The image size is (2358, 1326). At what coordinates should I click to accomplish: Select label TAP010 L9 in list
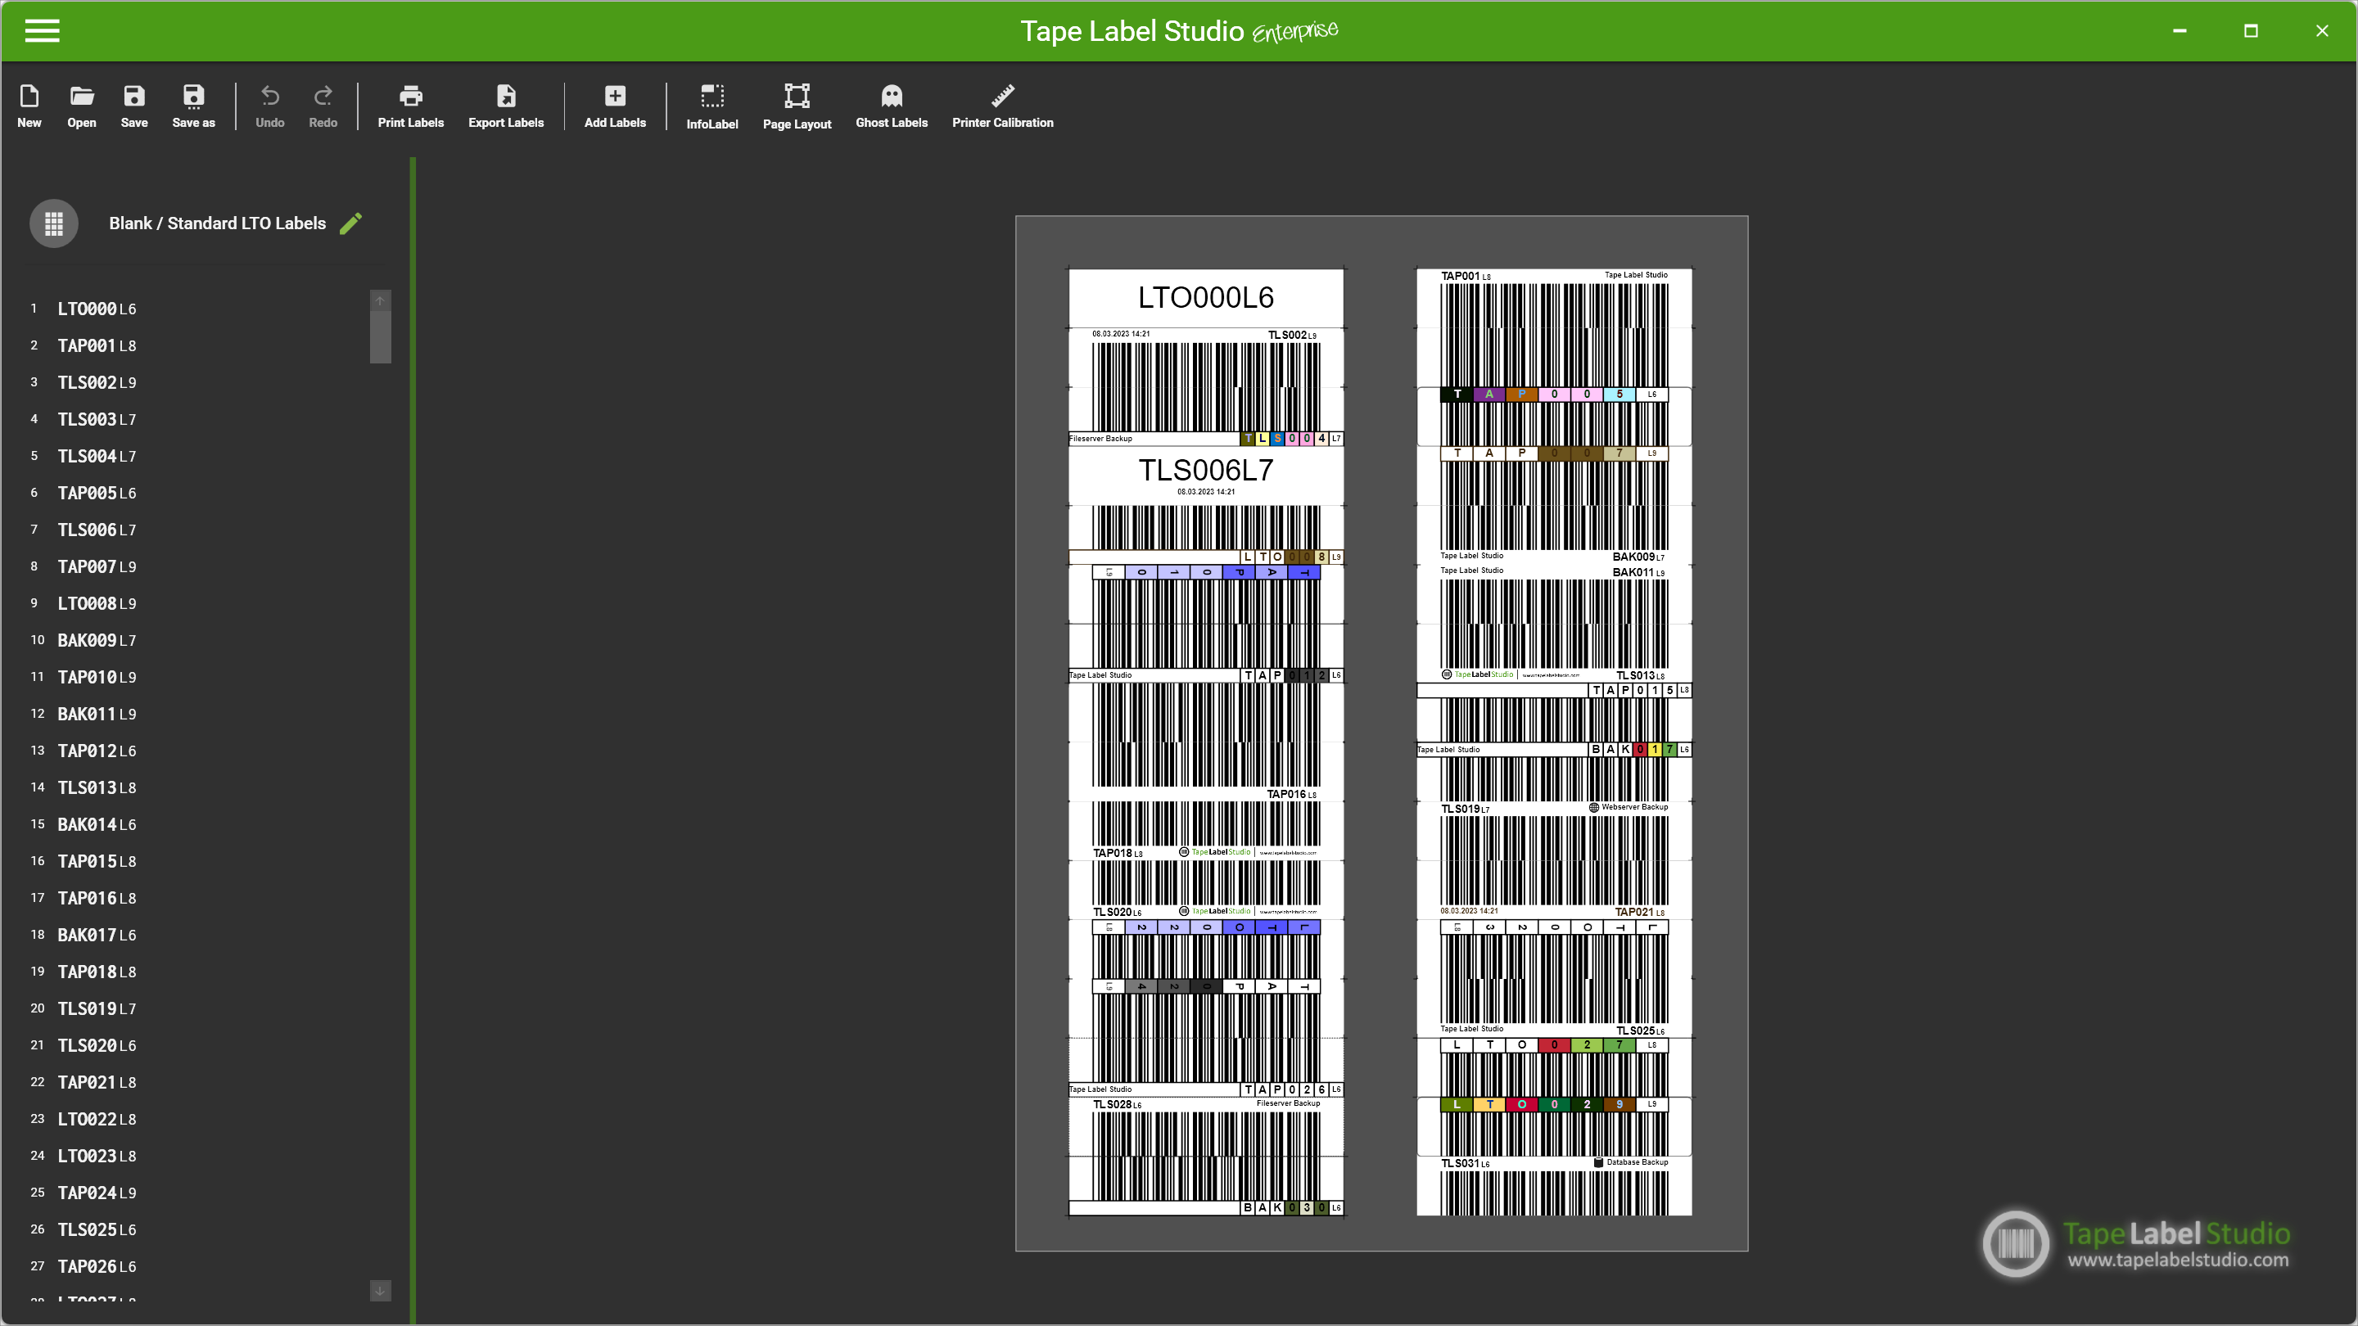96,677
